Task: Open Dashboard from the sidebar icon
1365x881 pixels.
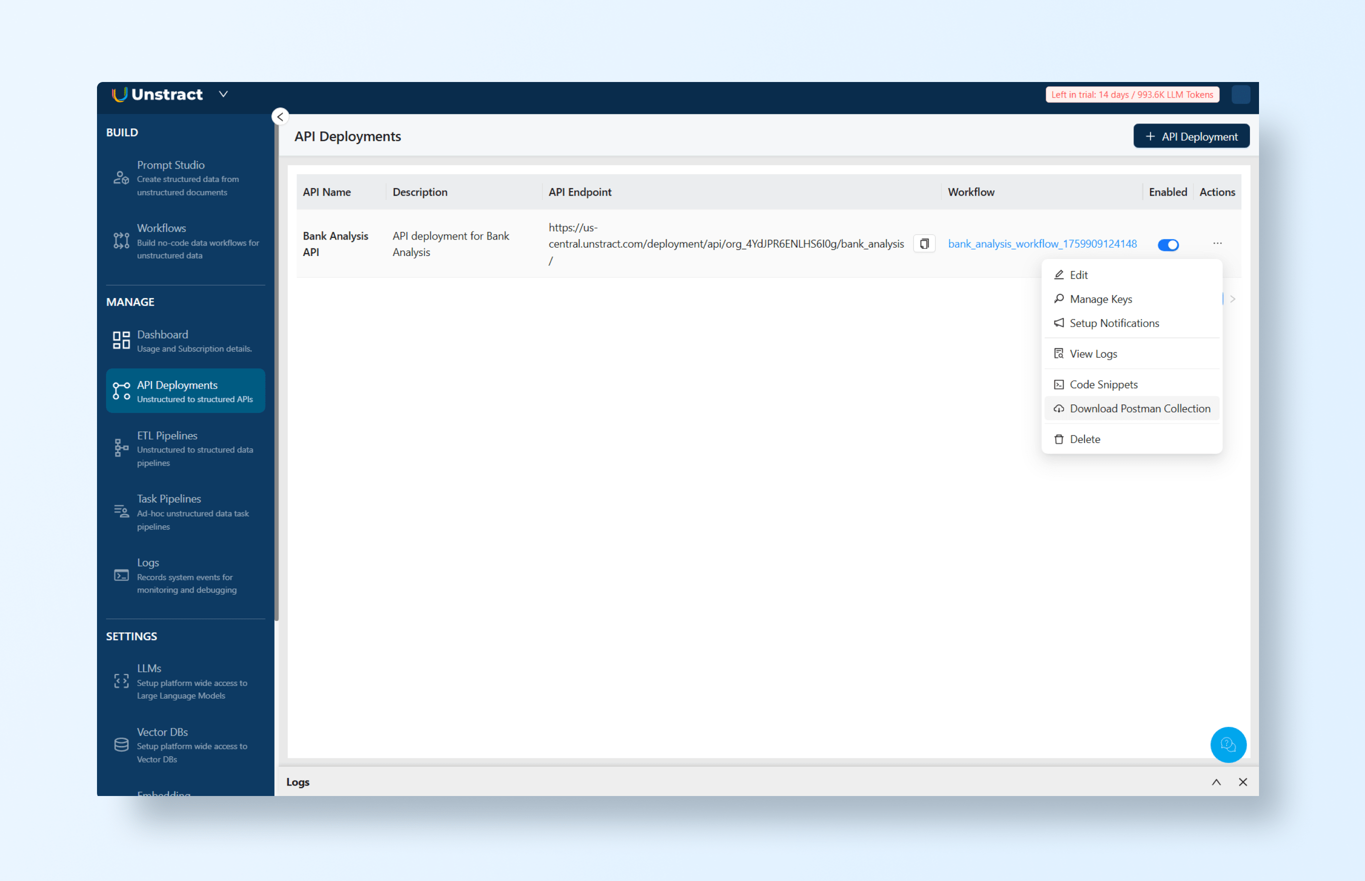Action: [120, 340]
